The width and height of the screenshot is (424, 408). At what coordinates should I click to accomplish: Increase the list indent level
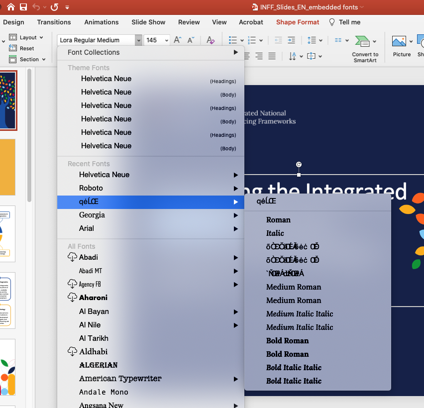click(291, 40)
